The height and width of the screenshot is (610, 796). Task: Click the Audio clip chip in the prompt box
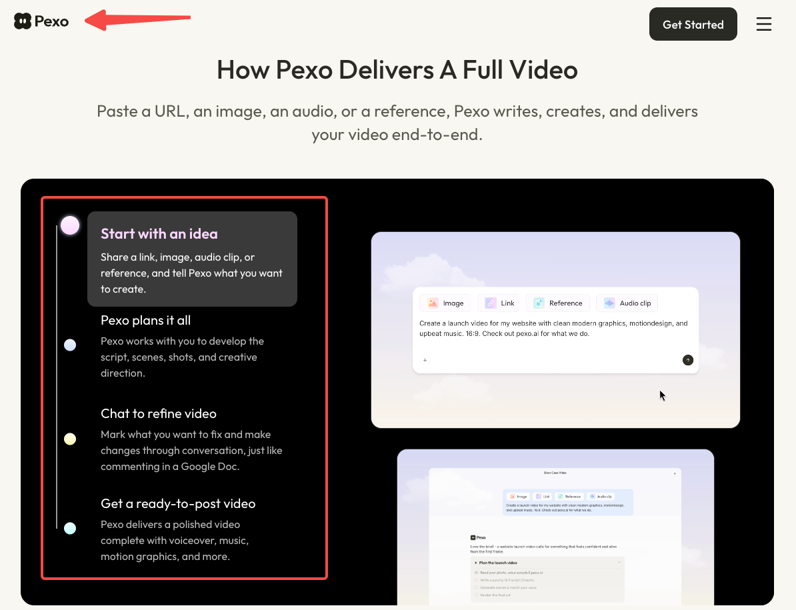tap(627, 303)
